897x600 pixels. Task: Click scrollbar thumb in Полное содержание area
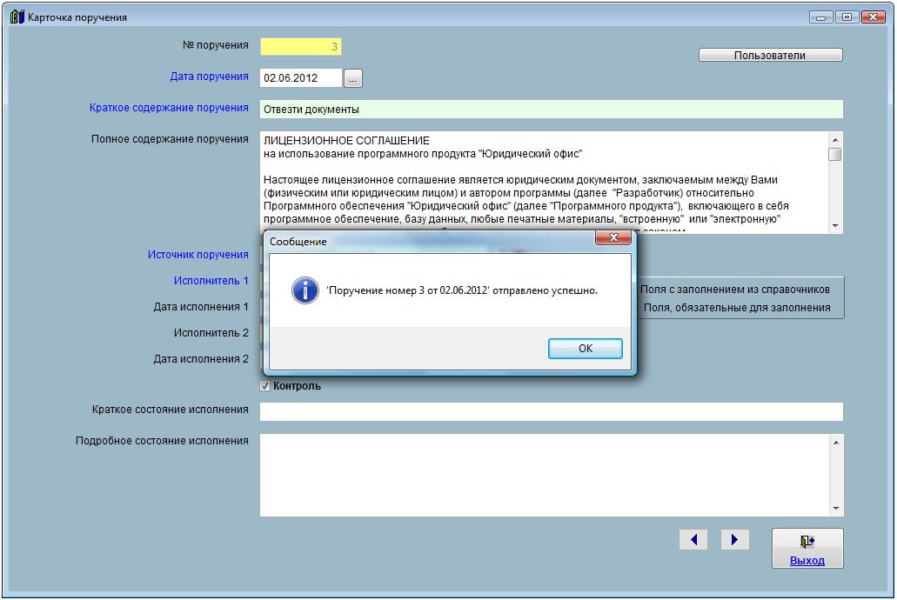point(835,155)
